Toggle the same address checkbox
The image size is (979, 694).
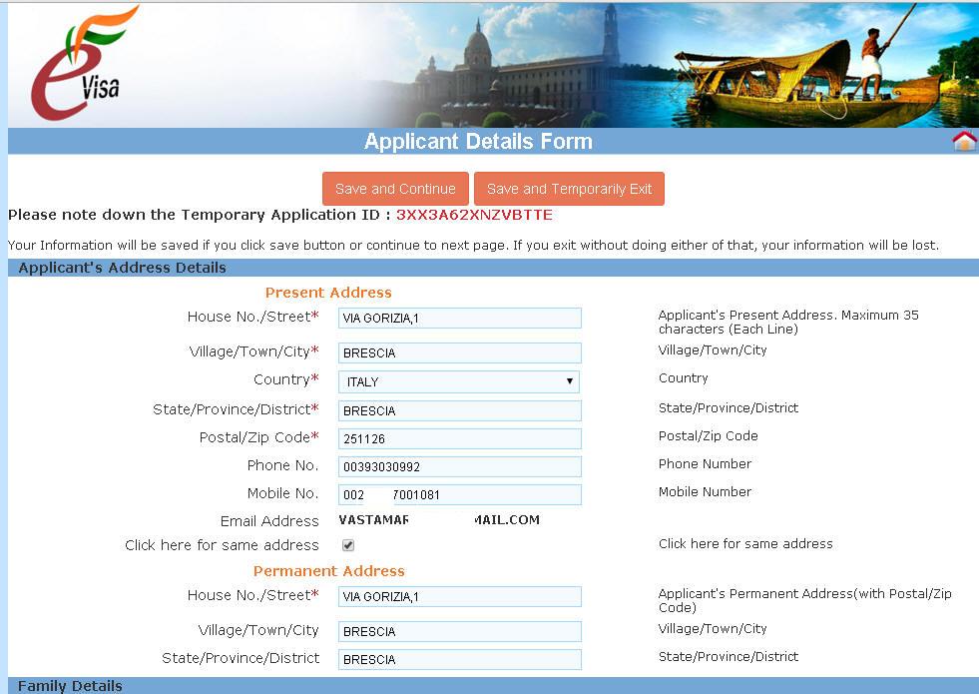tap(348, 545)
